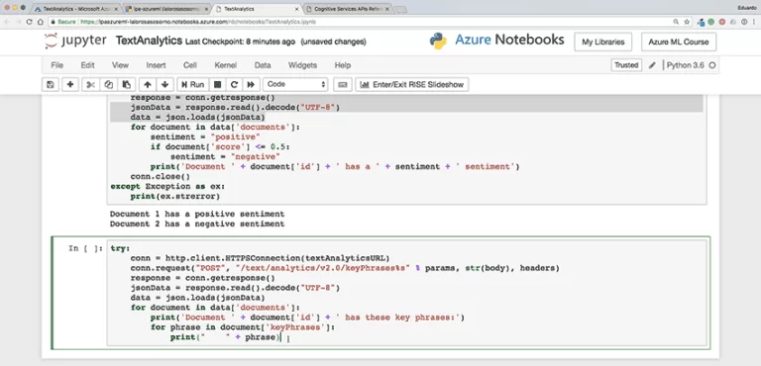Click the Jupyter logo
Viewport: 761px width, 366px height.
(75, 42)
